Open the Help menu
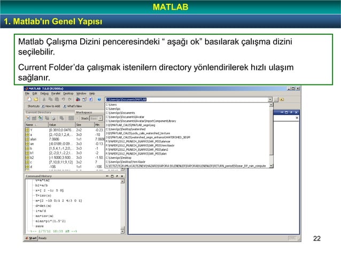Image resolution: width=341 pixels, height=256 pixels. tap(92, 94)
